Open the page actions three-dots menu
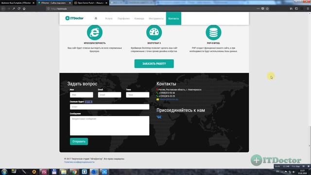 [258, 9]
